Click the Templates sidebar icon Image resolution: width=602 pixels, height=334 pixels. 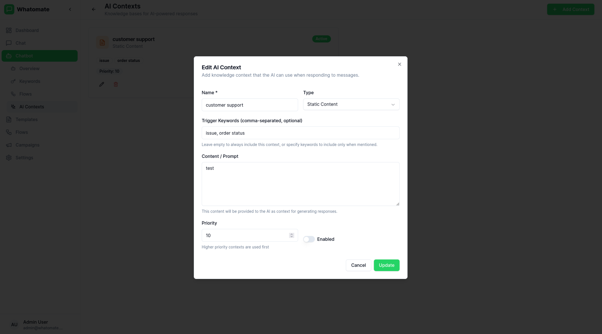tap(9, 119)
